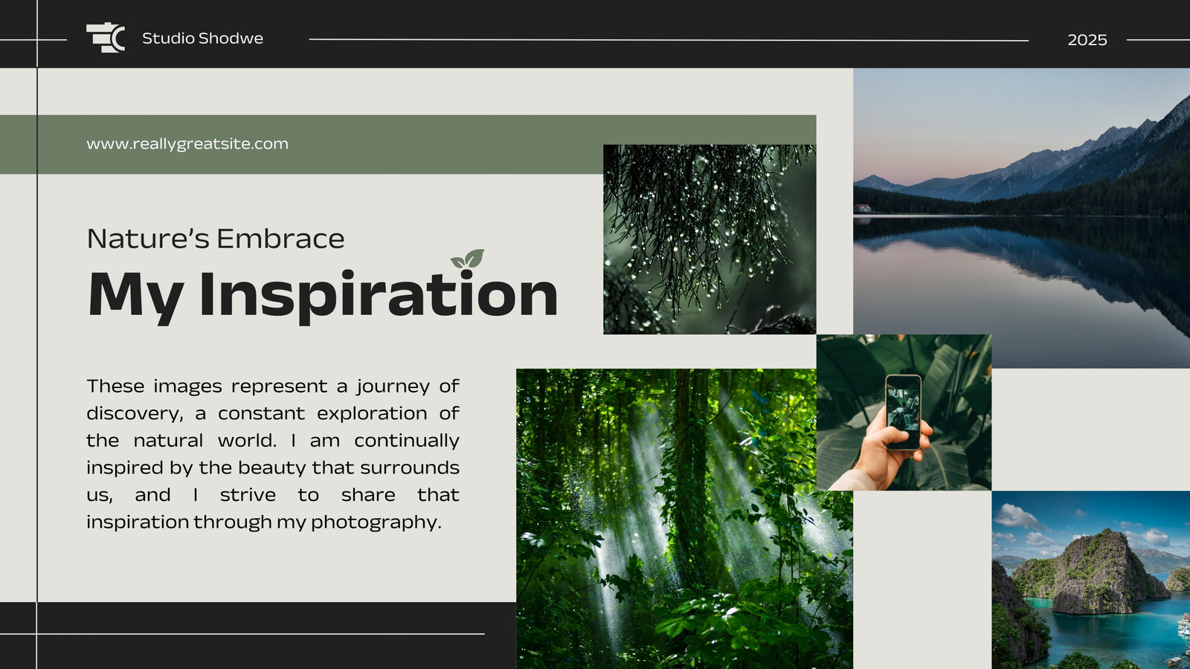Click the Studio Shodwe logo icon
Image resolution: width=1190 pixels, height=669 pixels.
[x=106, y=38]
